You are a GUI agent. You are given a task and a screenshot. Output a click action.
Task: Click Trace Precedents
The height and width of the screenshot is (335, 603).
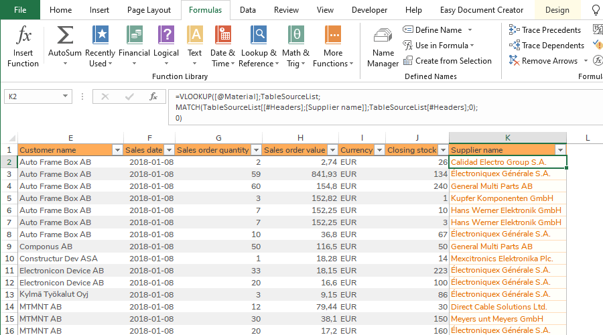[x=545, y=30]
